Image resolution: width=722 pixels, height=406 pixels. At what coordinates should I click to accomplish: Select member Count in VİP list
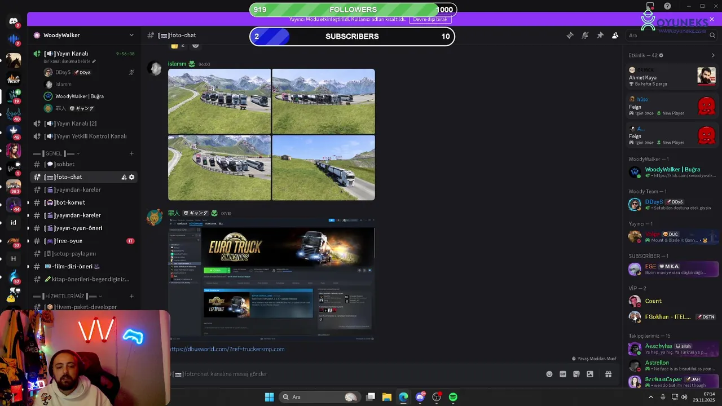click(x=672, y=301)
